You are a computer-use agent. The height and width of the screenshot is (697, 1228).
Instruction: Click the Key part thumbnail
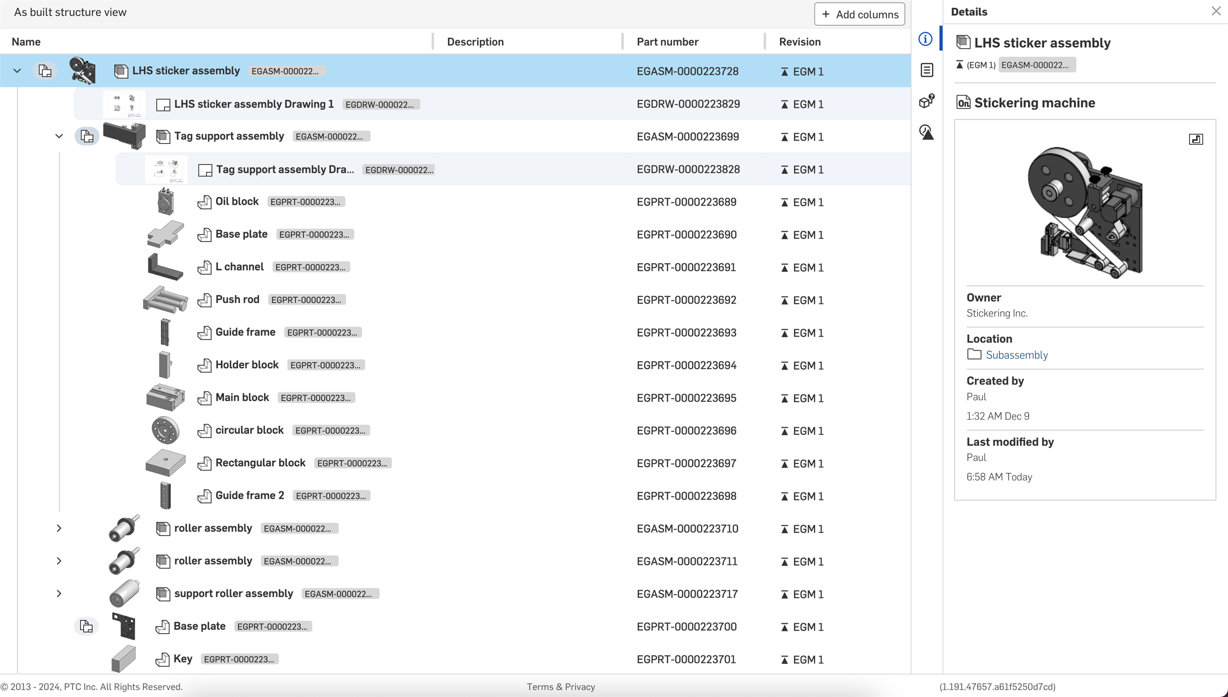[123, 659]
